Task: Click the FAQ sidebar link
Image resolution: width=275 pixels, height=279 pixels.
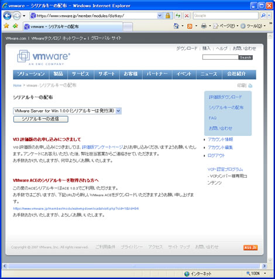Action: tap(212, 118)
